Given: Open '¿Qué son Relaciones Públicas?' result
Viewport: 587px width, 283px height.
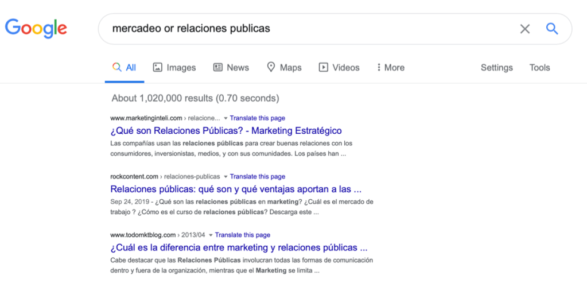Looking at the screenshot, I should pyautogui.click(x=226, y=130).
